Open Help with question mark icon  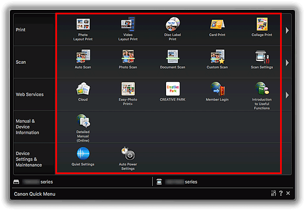click(281, 193)
